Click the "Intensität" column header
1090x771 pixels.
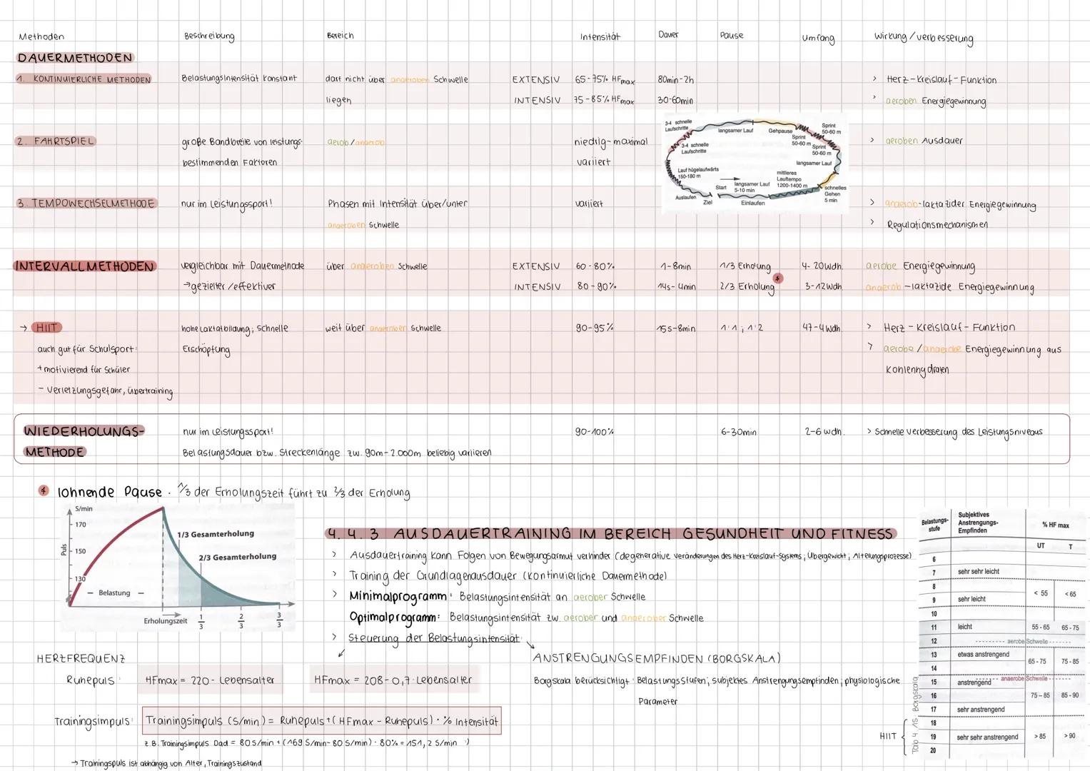(x=600, y=36)
